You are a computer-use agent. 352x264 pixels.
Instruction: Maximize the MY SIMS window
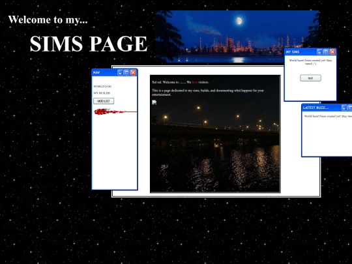[326, 52]
